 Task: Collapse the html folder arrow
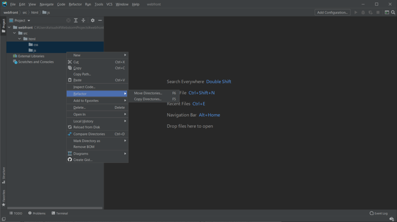point(19,39)
